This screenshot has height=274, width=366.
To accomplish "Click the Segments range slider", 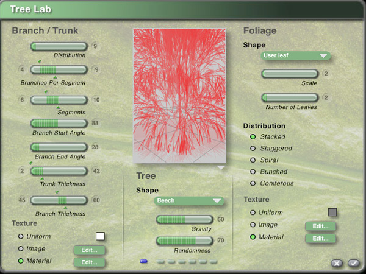I will [x=59, y=100].
